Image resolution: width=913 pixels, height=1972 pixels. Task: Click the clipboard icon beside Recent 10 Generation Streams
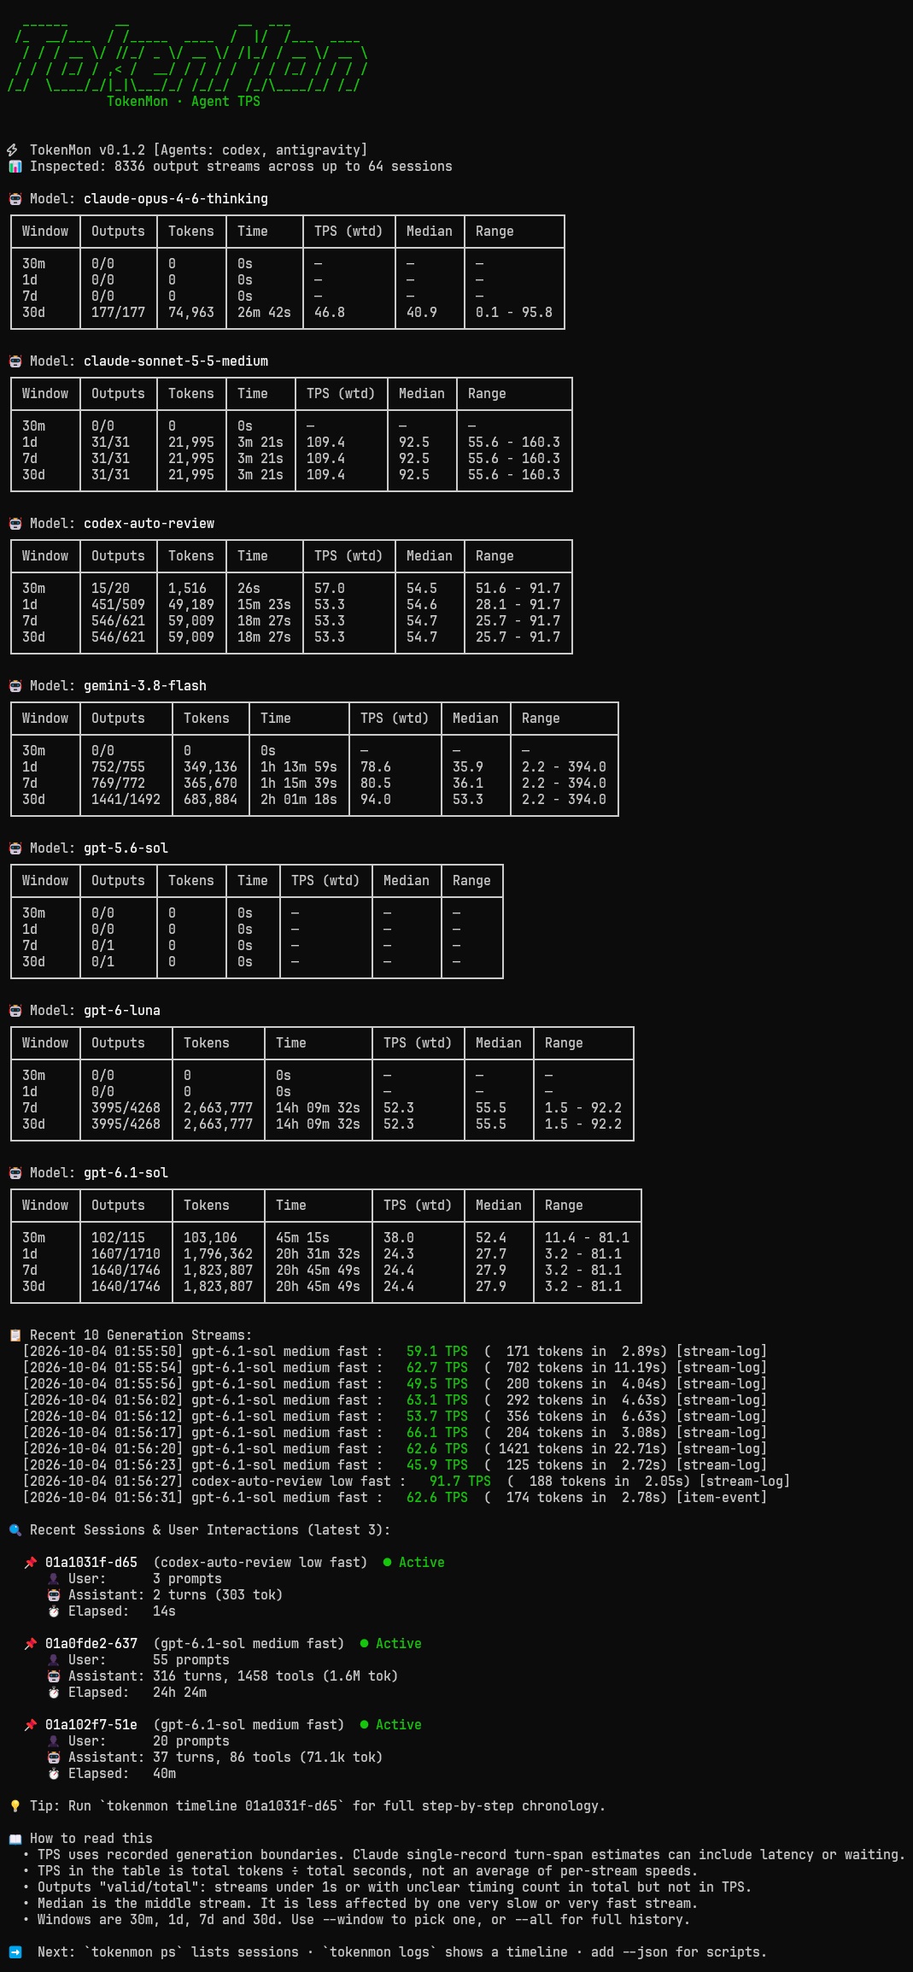point(15,1335)
